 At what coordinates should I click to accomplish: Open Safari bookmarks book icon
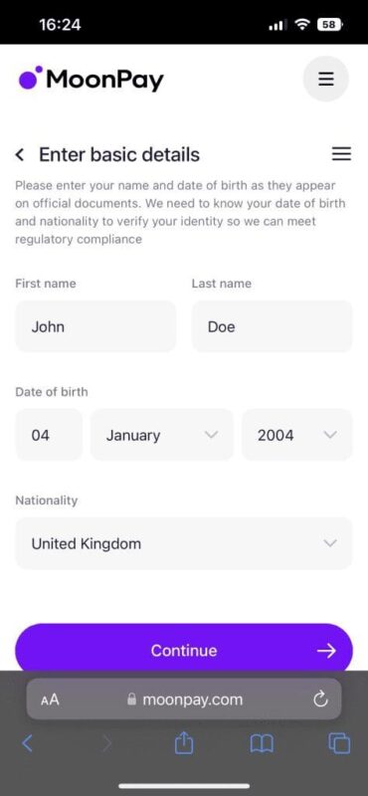coord(262,744)
